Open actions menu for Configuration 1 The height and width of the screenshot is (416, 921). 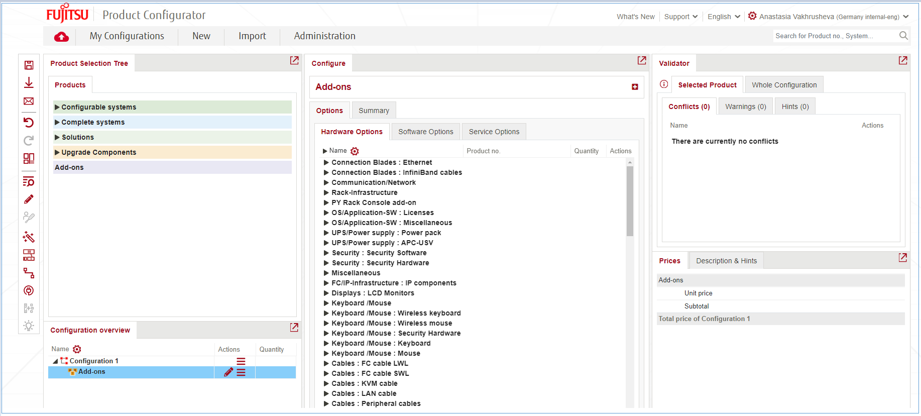click(x=241, y=361)
